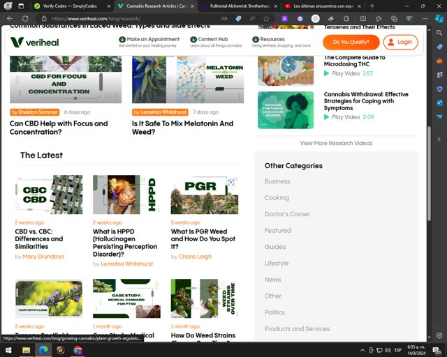Click the page vertical scrollbar thumb

click(429, 173)
